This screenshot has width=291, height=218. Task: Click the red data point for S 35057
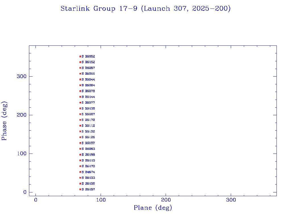pos(80,143)
